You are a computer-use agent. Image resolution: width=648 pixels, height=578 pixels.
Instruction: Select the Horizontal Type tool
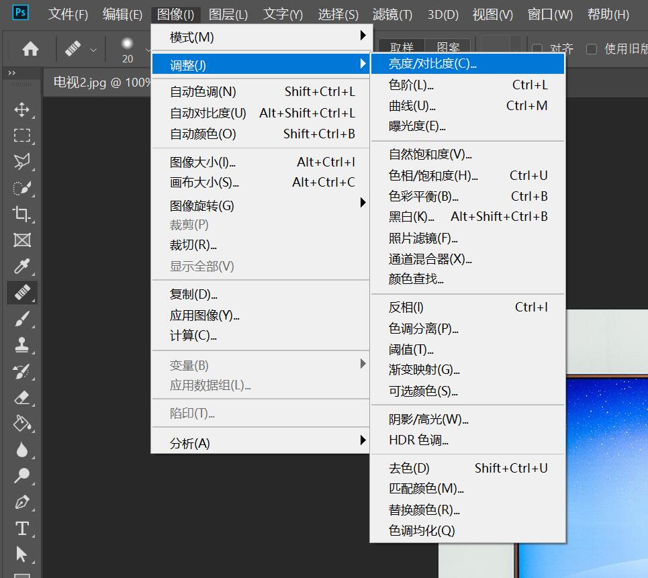coord(22,528)
